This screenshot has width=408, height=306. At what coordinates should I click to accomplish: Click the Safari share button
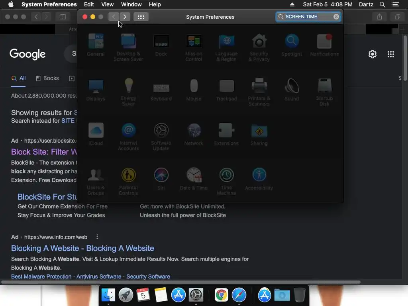click(379, 17)
